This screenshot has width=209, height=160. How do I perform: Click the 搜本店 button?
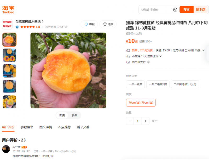pos(200,10)
